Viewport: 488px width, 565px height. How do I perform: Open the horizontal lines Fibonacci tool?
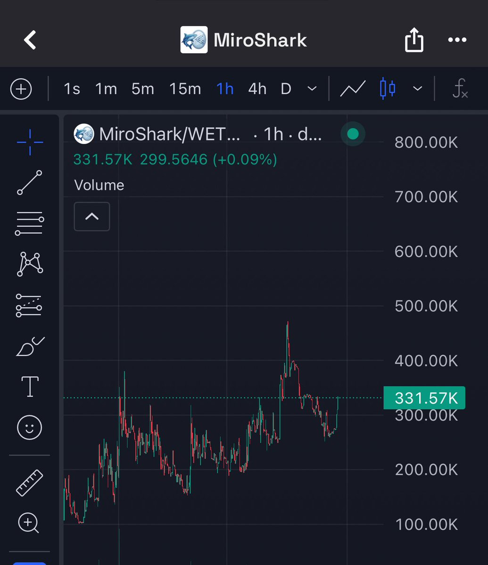tap(30, 223)
